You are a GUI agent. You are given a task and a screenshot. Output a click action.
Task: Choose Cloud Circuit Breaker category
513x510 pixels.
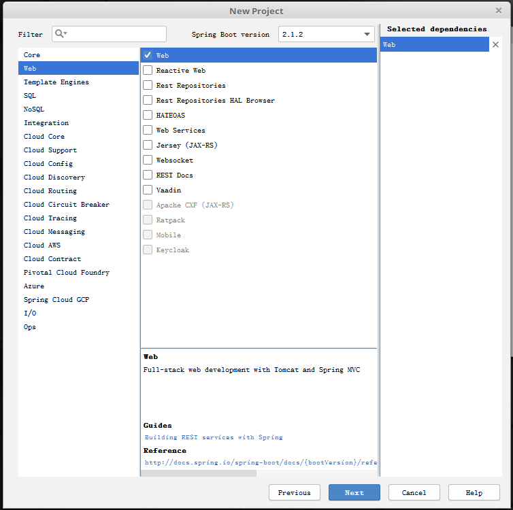(78, 204)
